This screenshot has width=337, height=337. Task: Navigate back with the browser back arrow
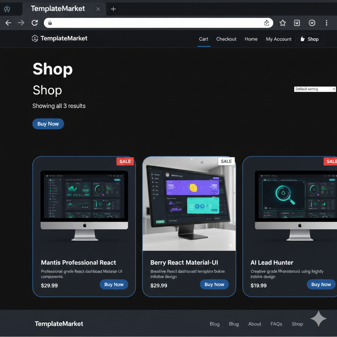pyautogui.click(x=8, y=23)
